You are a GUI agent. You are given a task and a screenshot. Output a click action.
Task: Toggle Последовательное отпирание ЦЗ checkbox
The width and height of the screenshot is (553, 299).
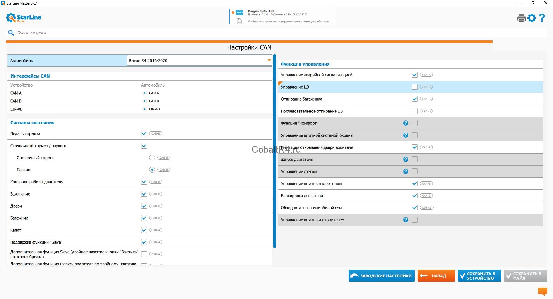tap(414, 111)
